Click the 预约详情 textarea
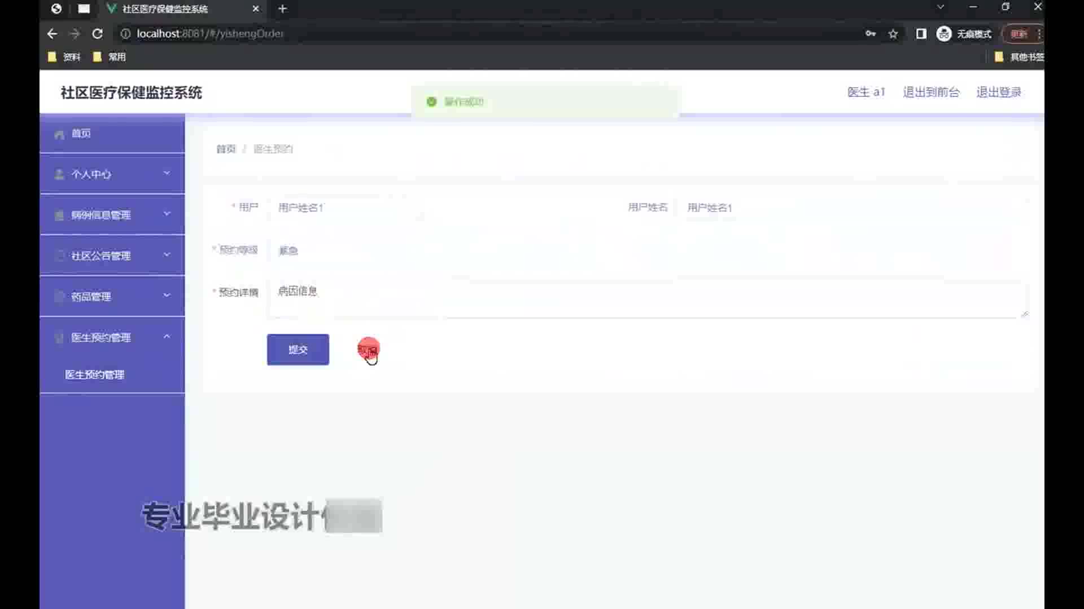The image size is (1084, 609). coord(648,299)
